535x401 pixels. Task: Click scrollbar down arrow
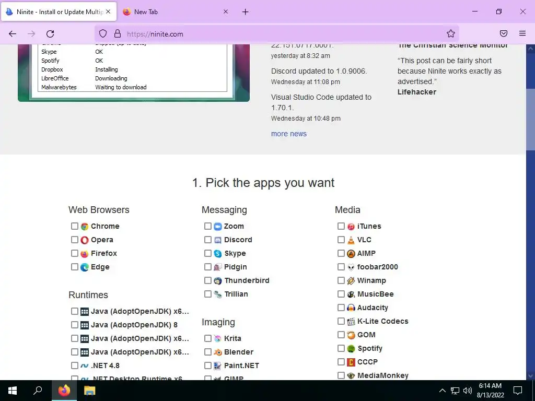coord(530,376)
